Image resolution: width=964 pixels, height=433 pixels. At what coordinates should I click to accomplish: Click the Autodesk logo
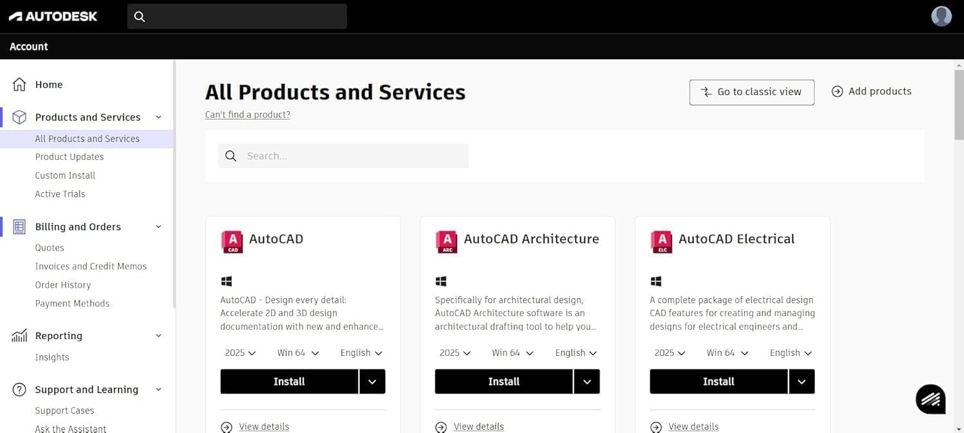coord(53,16)
